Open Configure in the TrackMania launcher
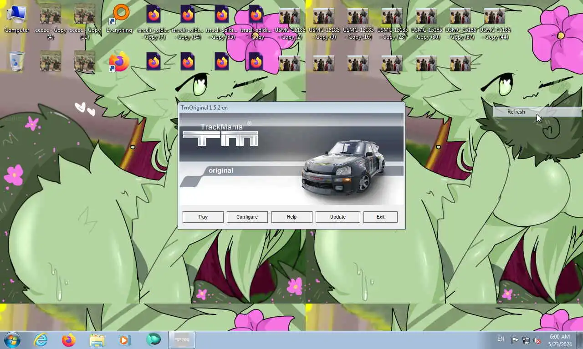The height and width of the screenshot is (349, 583). click(x=247, y=217)
